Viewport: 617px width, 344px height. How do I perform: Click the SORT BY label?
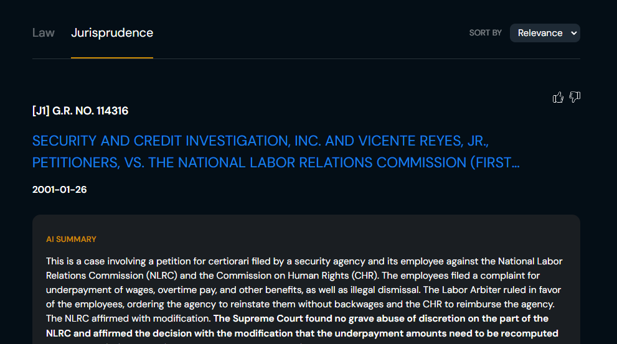pos(485,33)
